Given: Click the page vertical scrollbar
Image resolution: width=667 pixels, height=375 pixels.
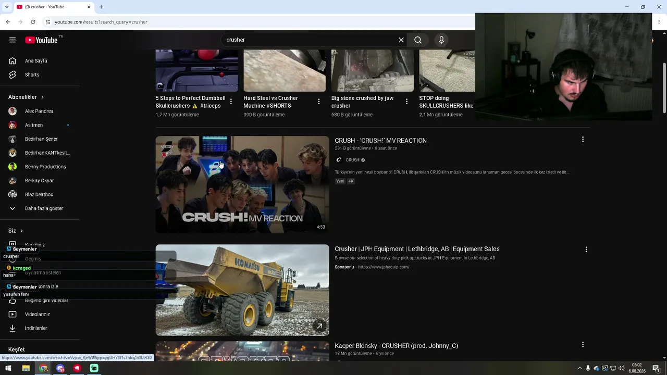Looking at the screenshot, I should [664, 87].
